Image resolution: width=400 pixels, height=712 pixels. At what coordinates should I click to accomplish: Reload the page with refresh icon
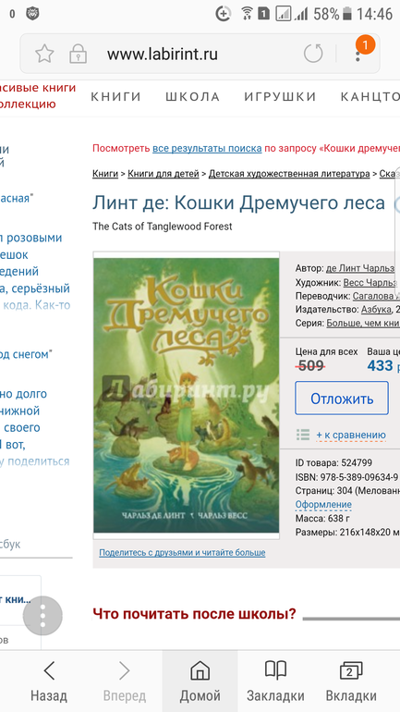coord(313,54)
